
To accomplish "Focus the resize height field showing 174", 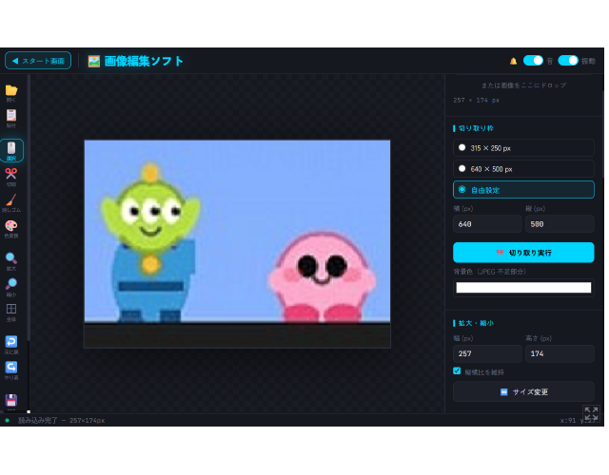I will click(560, 353).
